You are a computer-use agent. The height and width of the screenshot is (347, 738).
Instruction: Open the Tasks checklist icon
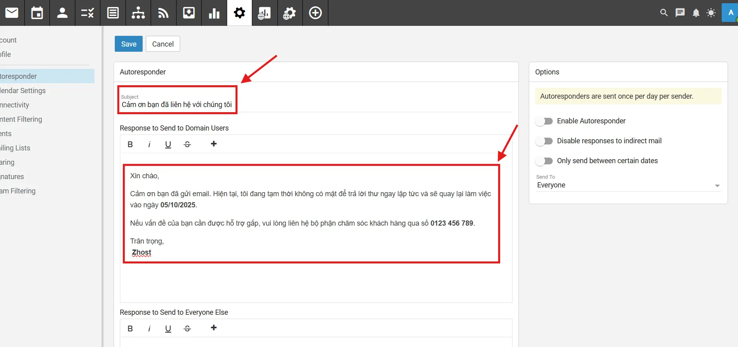click(88, 13)
